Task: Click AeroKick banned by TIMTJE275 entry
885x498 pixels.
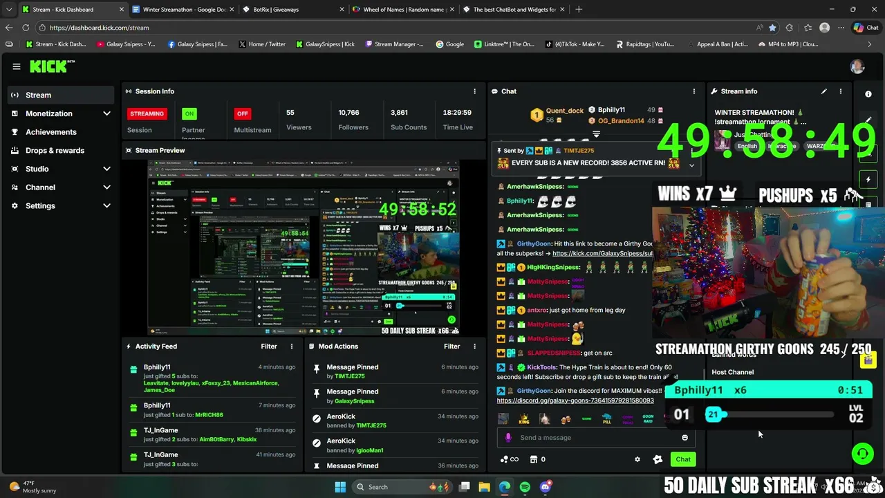Action: click(395, 421)
